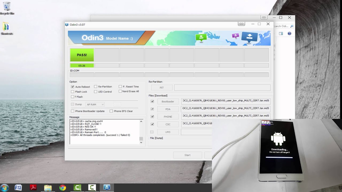Viewport: 342px width, 192px height.
Task: Click the UMS file path field
Action: click(197, 132)
